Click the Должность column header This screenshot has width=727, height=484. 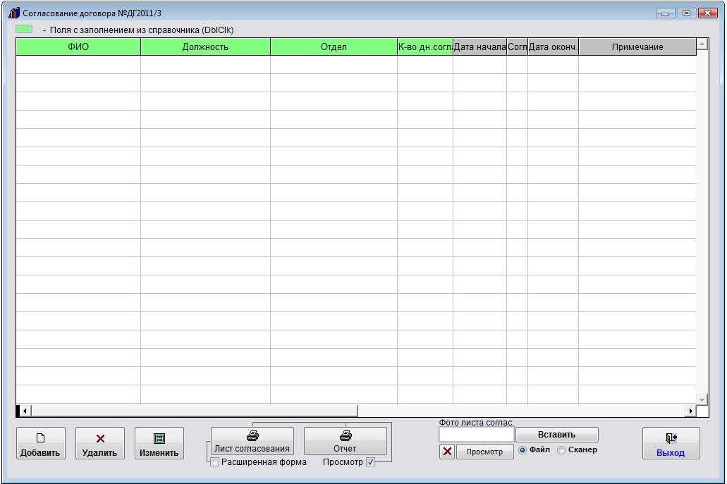205,46
